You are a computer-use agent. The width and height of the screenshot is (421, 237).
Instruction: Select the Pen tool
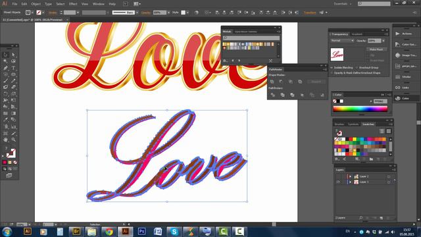coord(5,68)
